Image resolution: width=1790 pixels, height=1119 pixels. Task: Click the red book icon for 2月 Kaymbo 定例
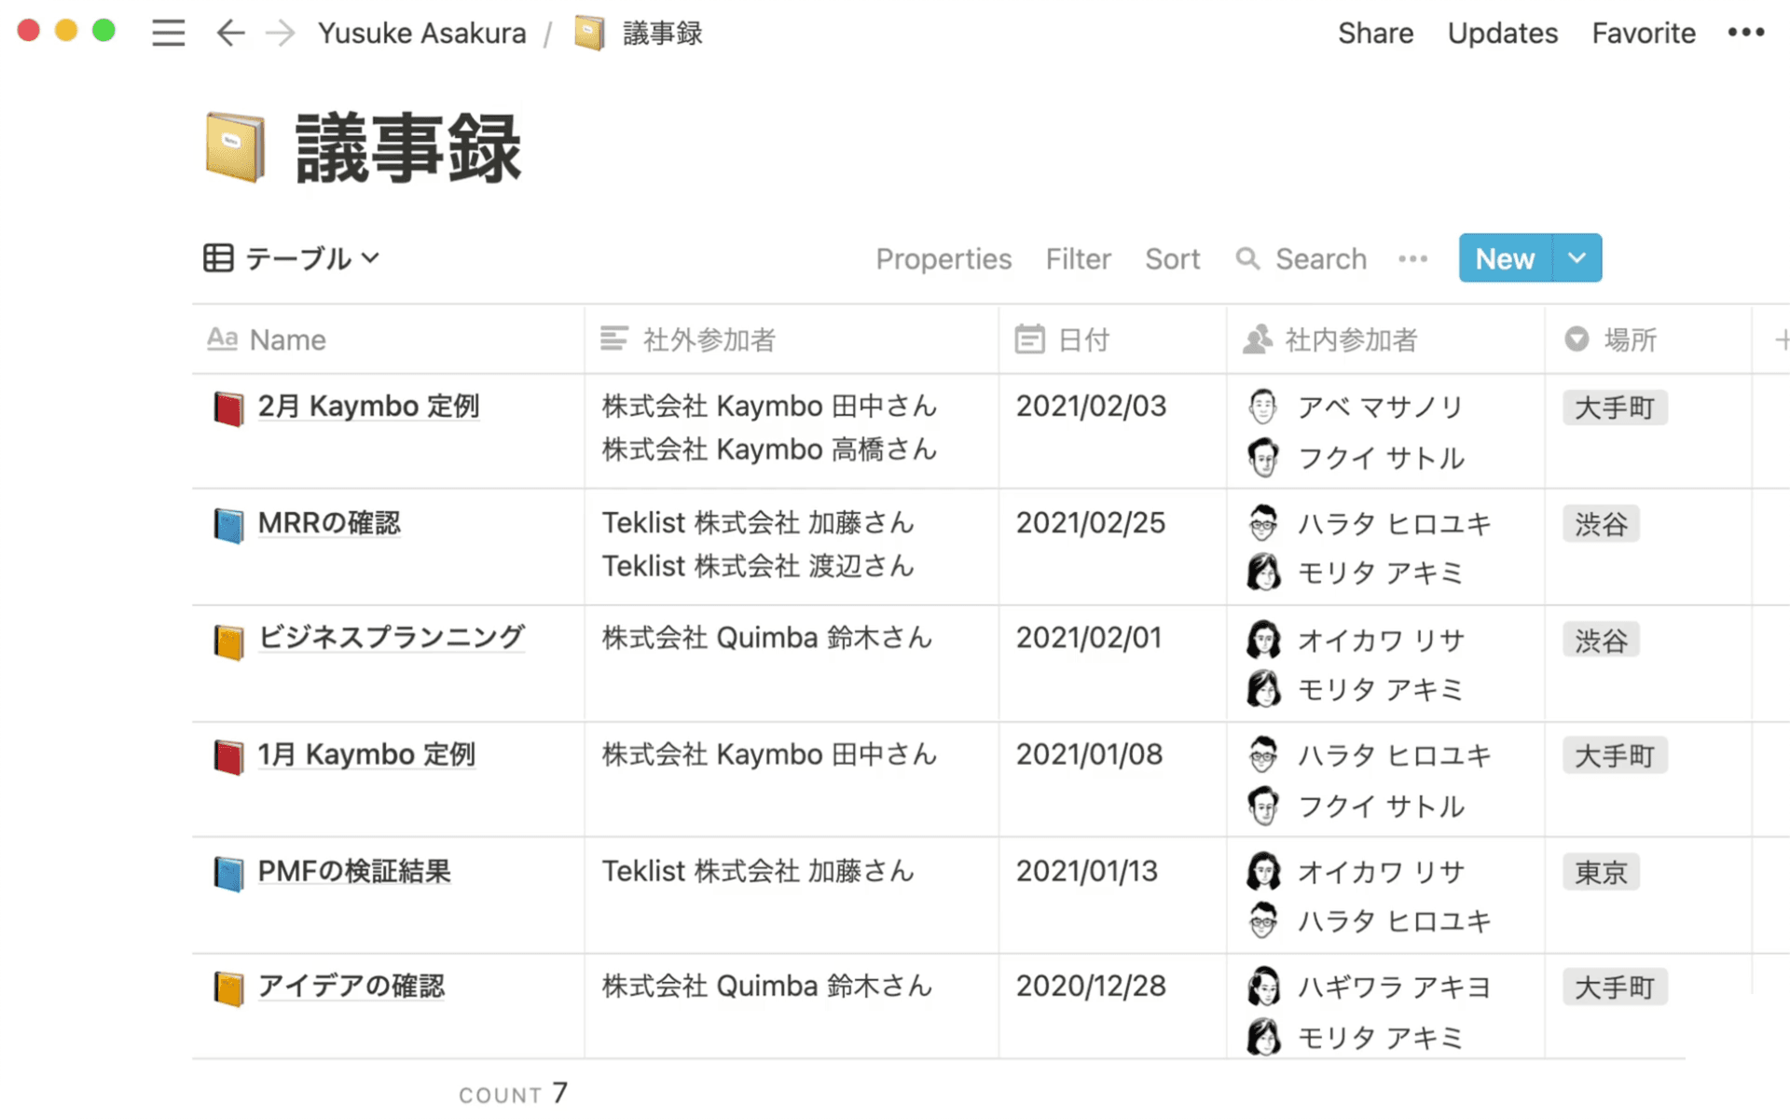pos(228,408)
